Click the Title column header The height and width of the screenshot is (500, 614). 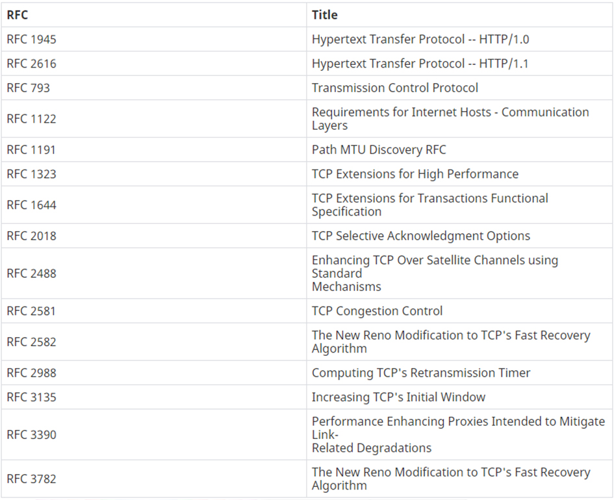460,15
